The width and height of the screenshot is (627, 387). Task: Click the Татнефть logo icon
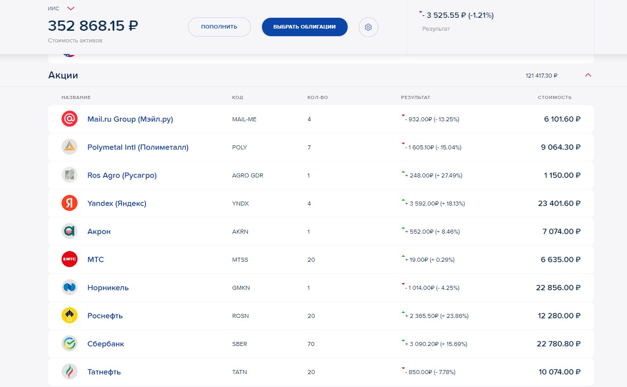coord(70,372)
